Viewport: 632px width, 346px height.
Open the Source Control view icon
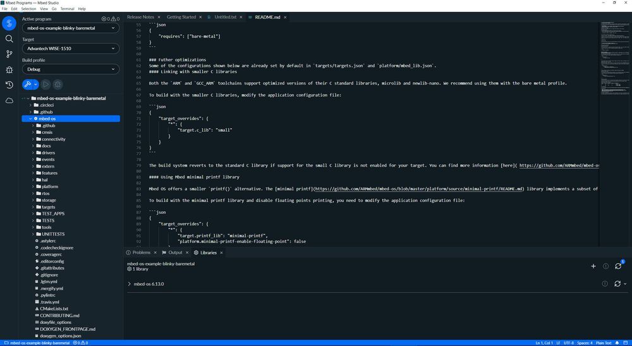(x=9, y=54)
